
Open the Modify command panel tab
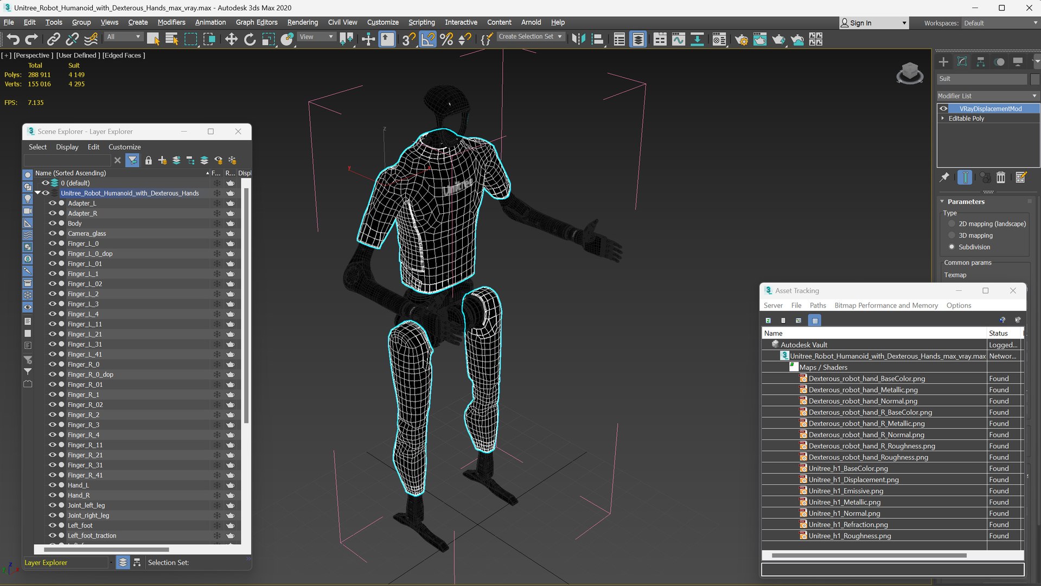(x=962, y=61)
